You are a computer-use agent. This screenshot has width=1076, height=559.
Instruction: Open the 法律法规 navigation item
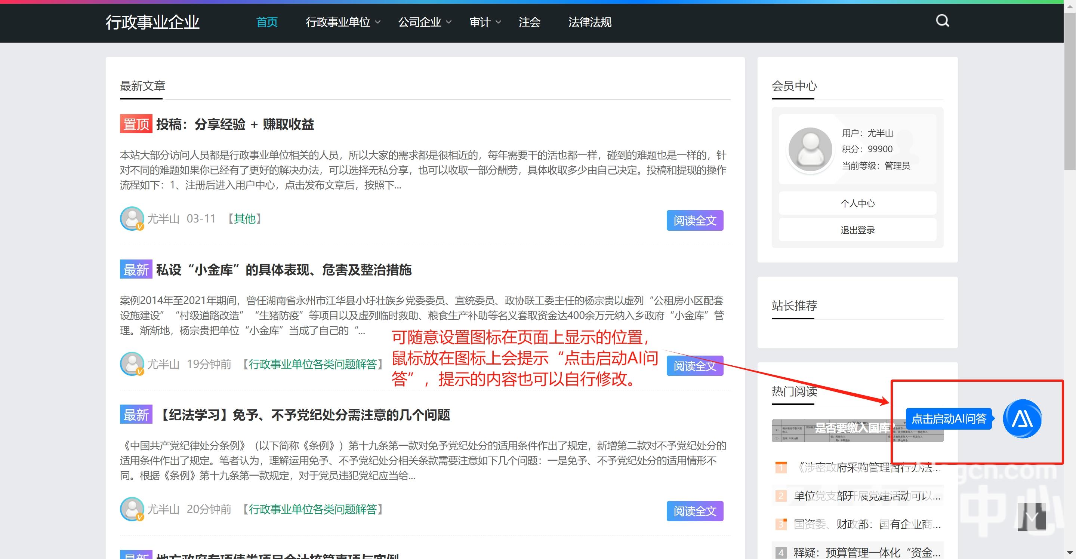click(589, 22)
